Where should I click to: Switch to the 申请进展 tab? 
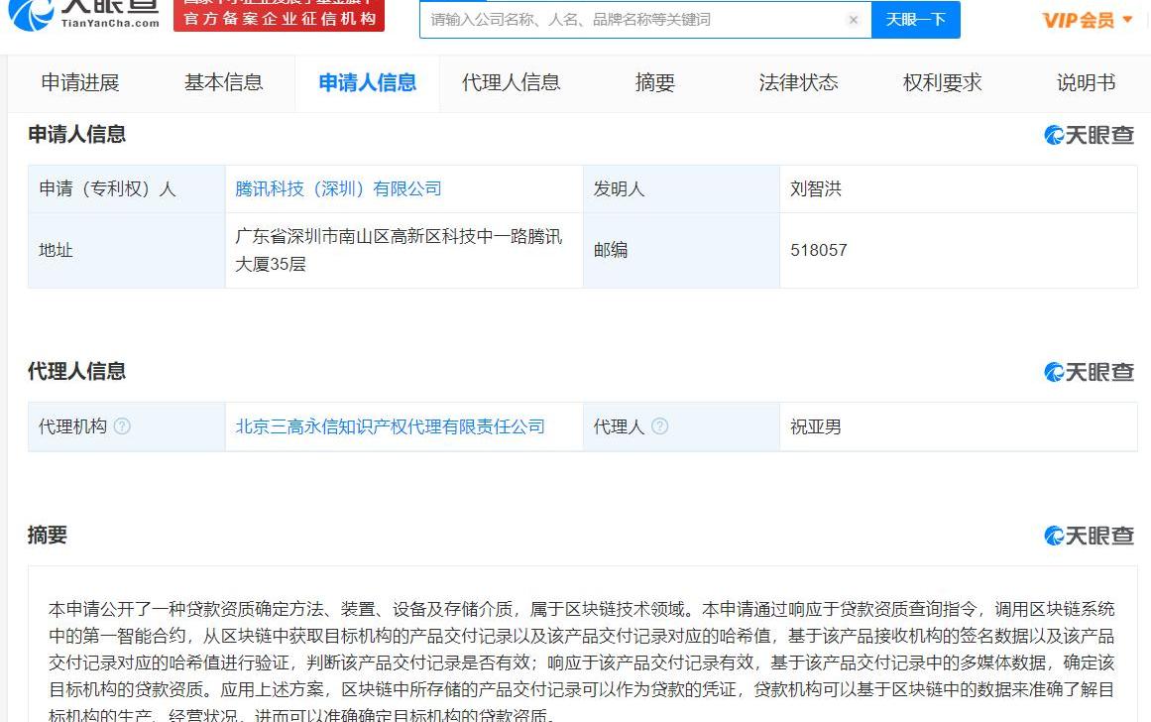[80, 83]
